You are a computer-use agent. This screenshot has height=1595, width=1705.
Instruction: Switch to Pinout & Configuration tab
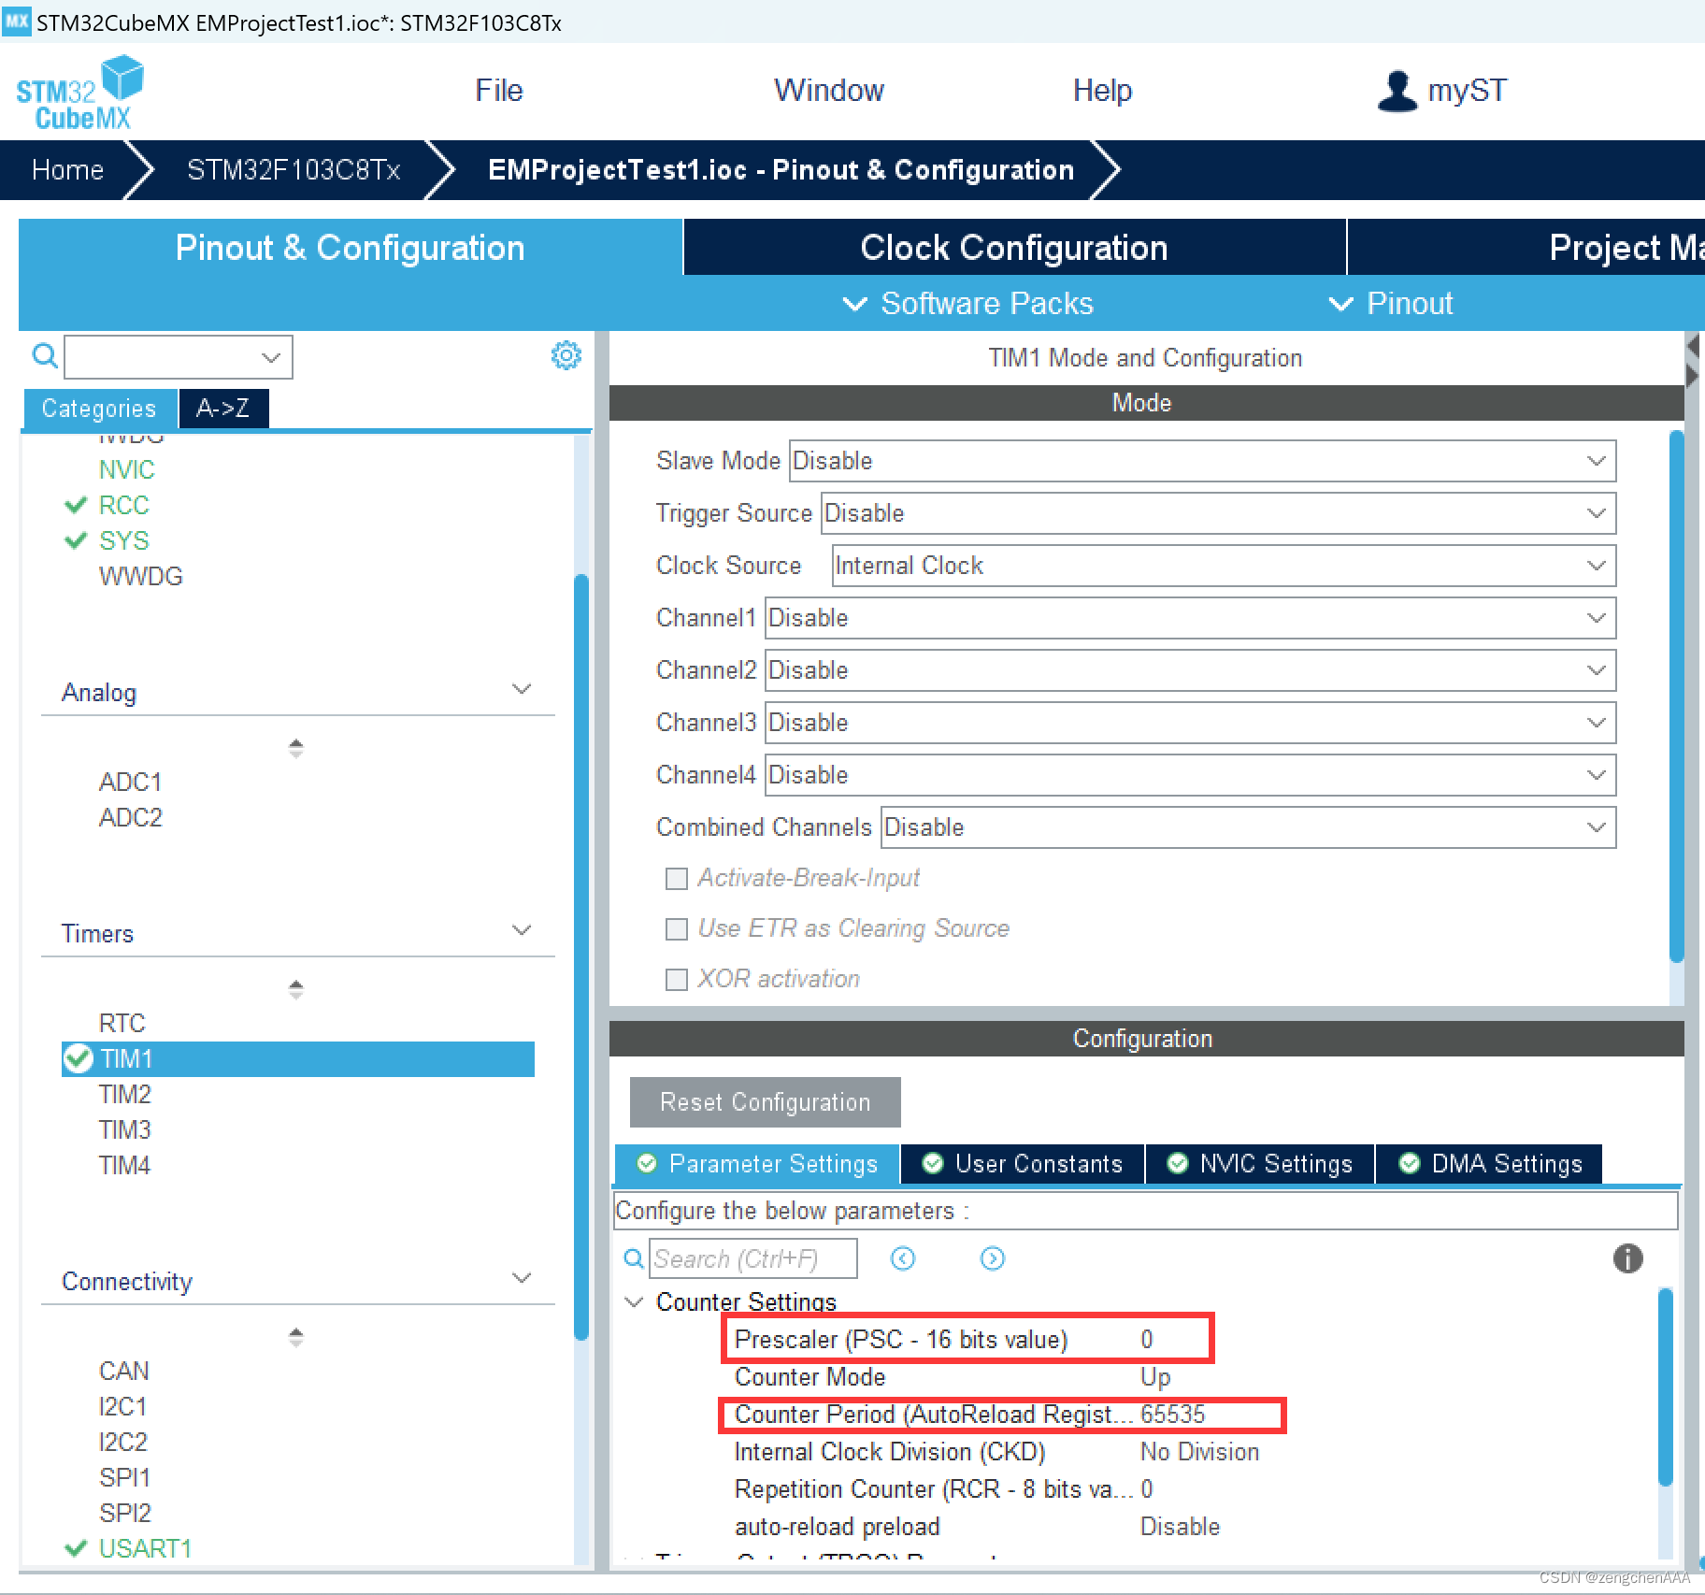point(350,248)
